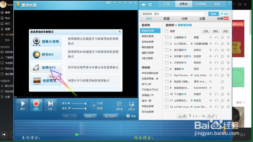
Task: Click the 麦克 microphone icon
Action: click(69, 108)
